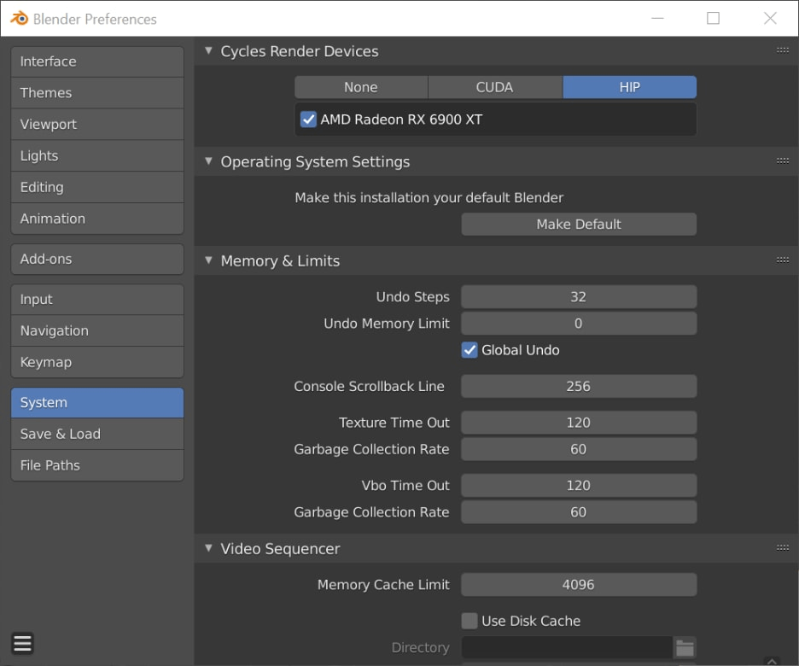Image resolution: width=799 pixels, height=666 pixels.
Task: Select CUDA as the render device type
Action: pyautogui.click(x=495, y=87)
